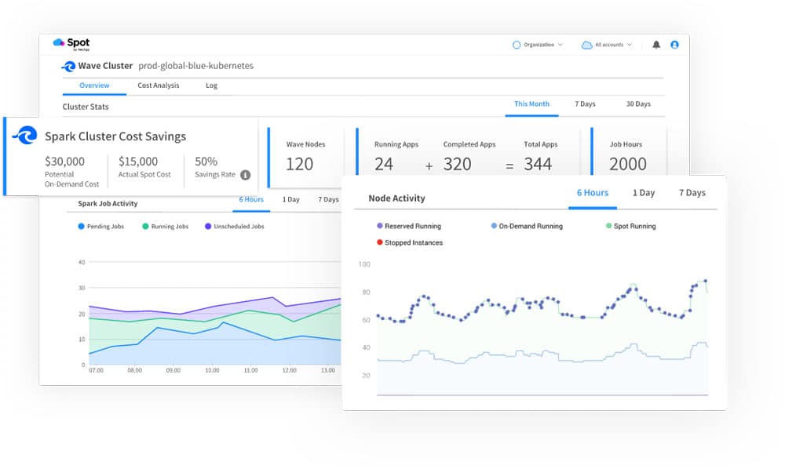The height and width of the screenshot is (469, 785).
Task: Click the $30,000 Potential On-Demand Cost value
Action: 64,162
